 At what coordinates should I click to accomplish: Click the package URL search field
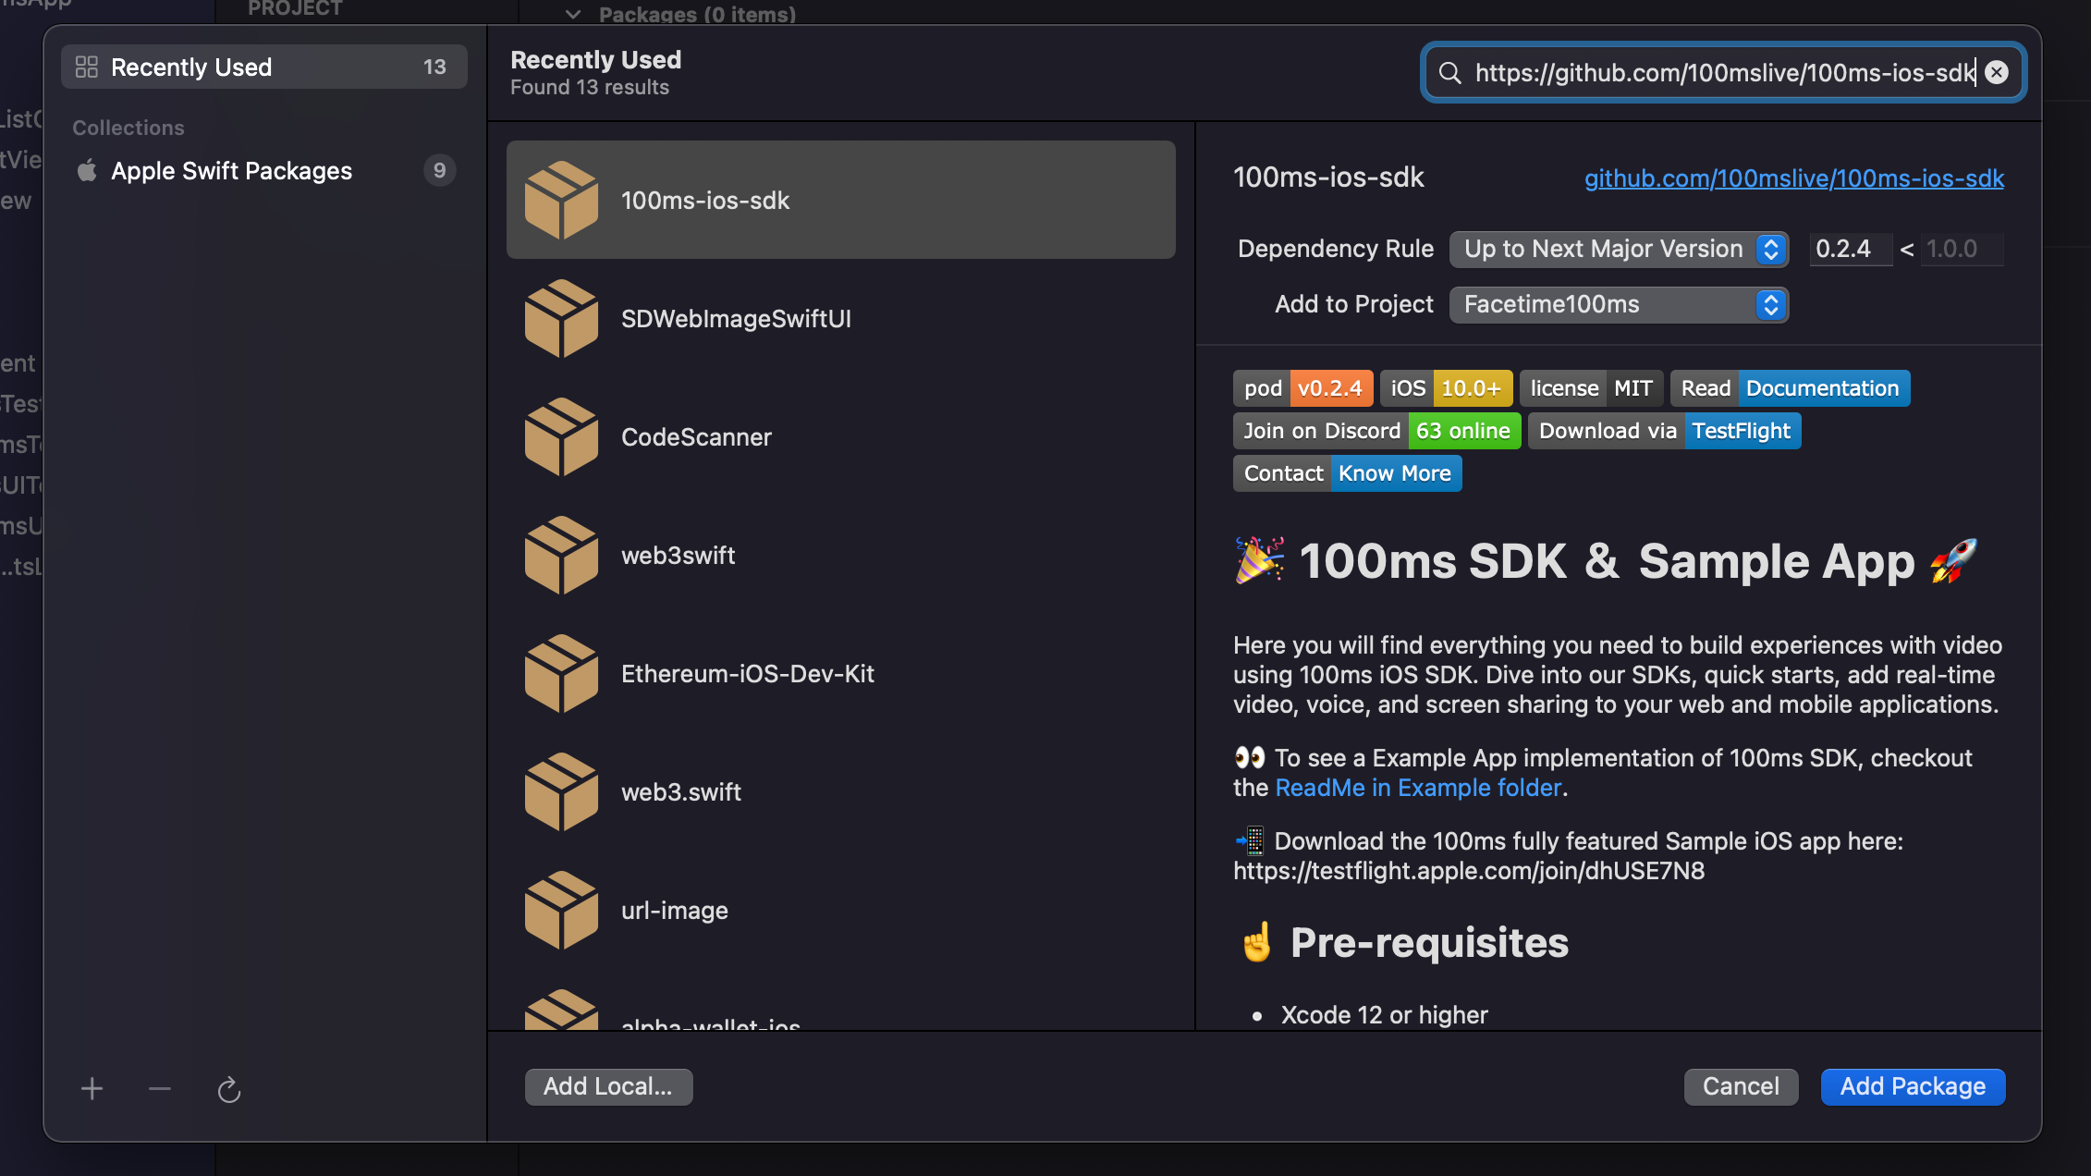click(x=1724, y=72)
